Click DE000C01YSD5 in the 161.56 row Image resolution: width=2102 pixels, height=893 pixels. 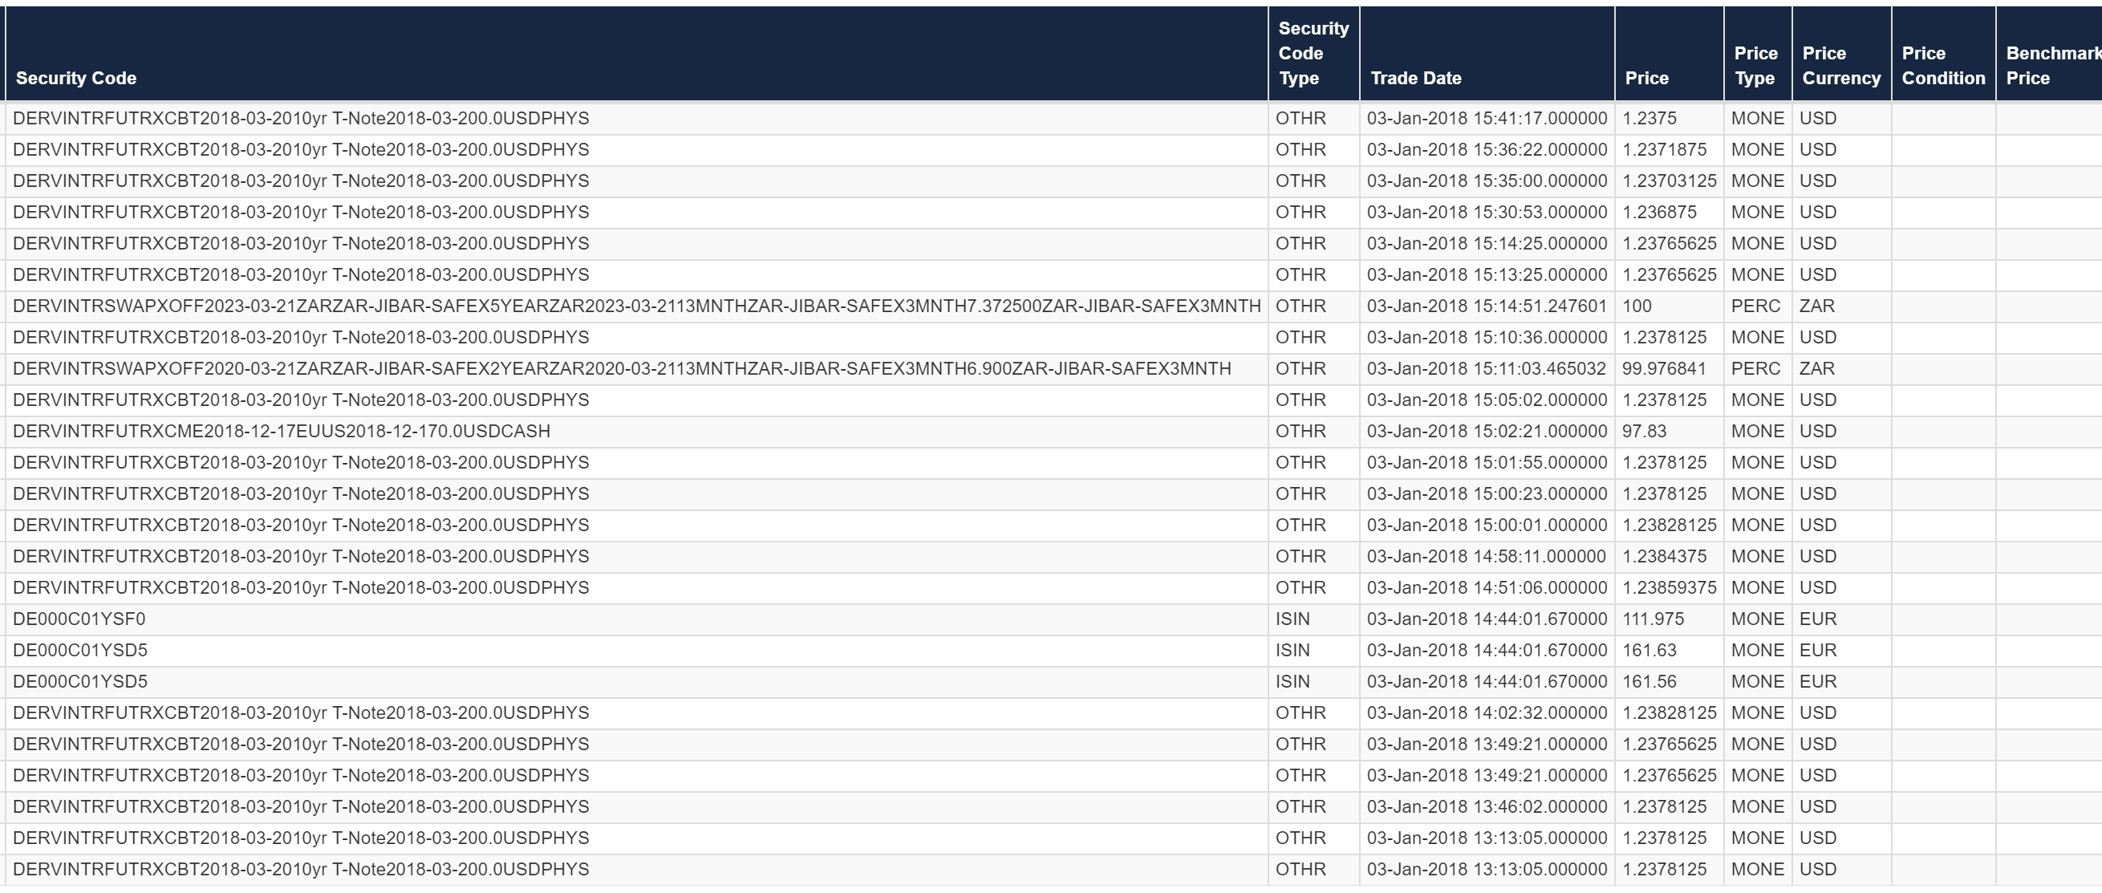pos(80,682)
